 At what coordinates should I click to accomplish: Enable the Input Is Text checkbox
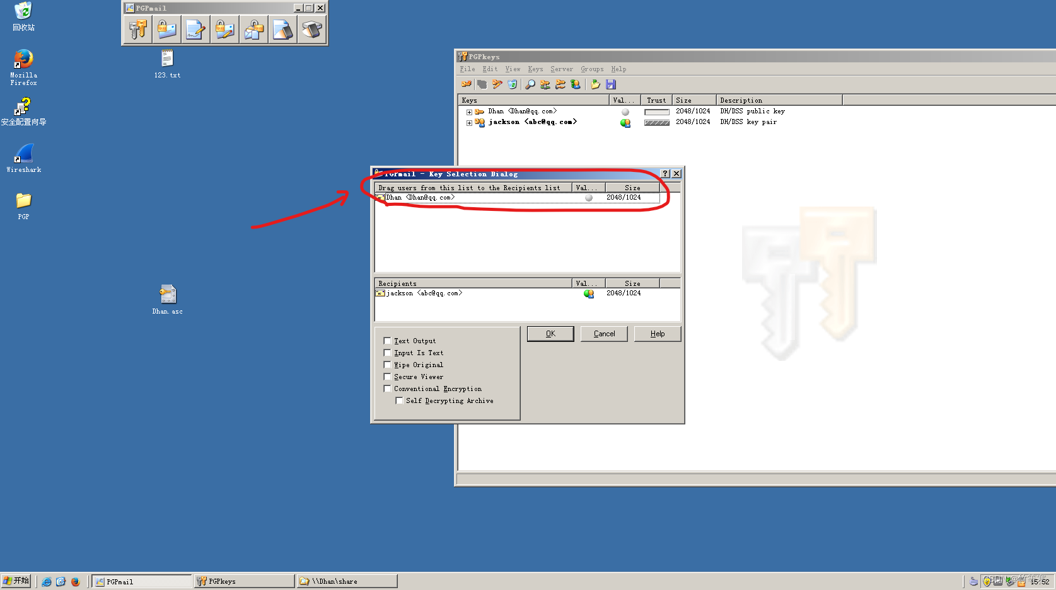click(388, 353)
